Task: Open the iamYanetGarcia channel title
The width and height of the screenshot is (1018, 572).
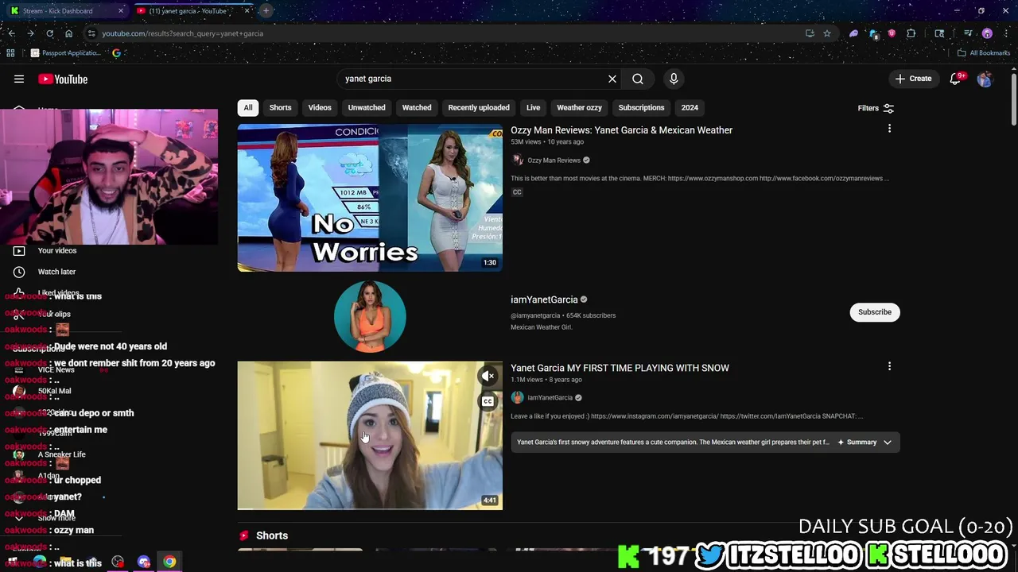Action: point(544,300)
